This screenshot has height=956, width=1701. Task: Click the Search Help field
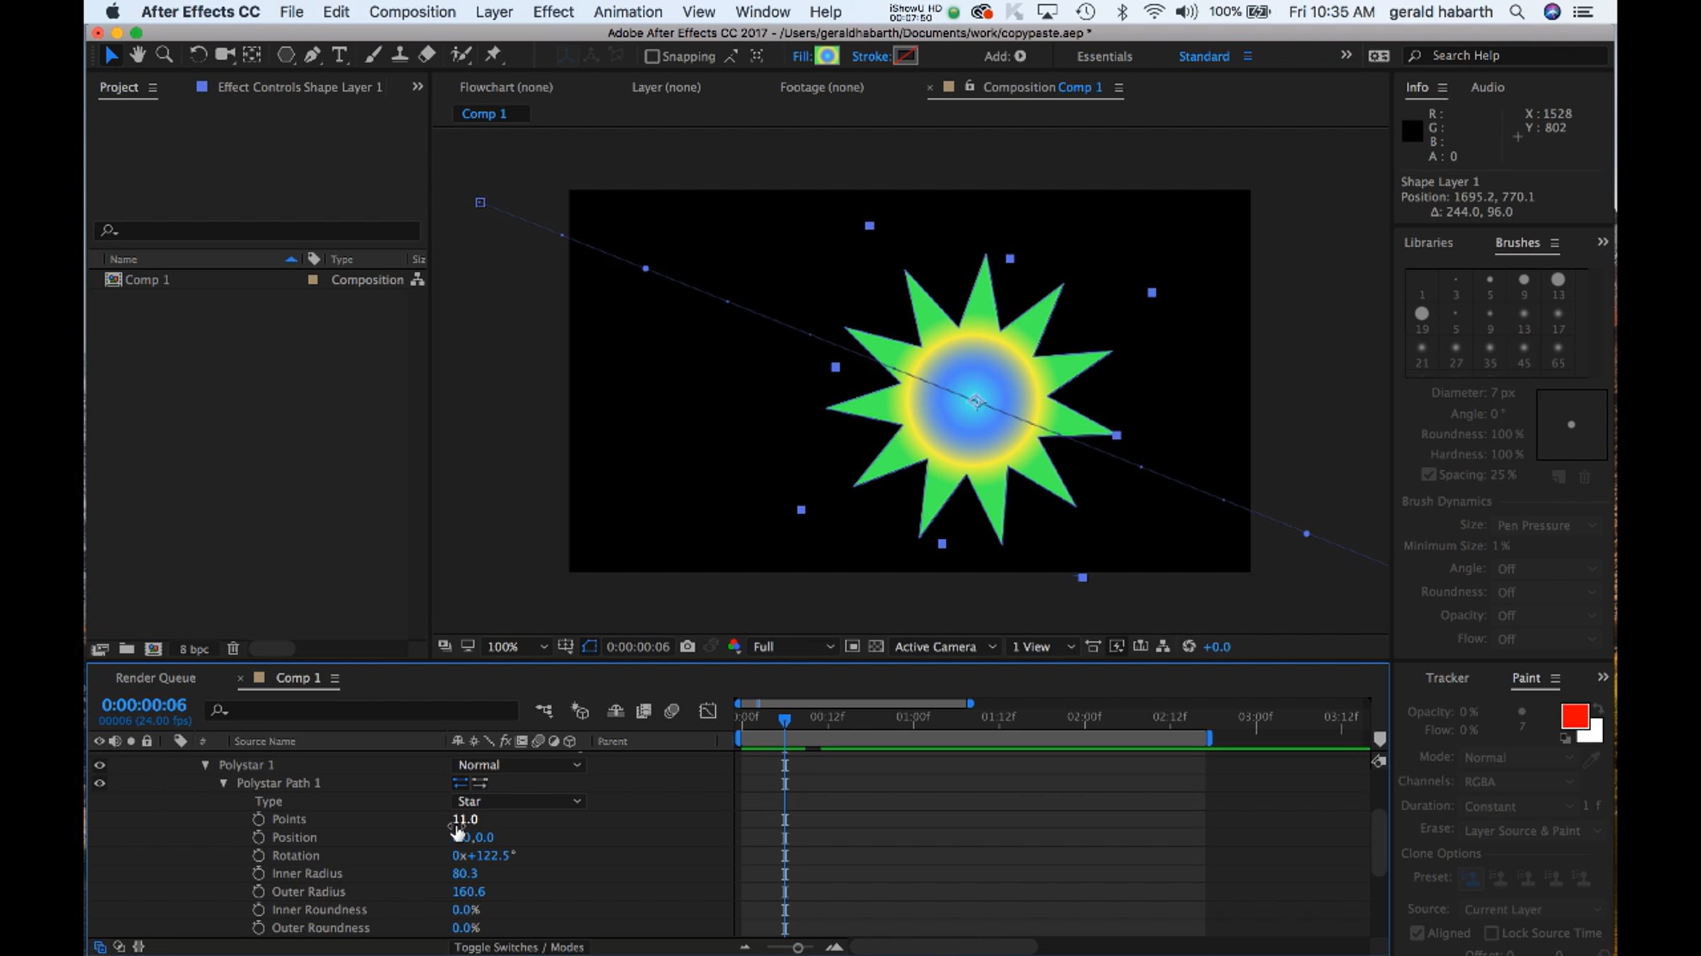pos(1503,55)
